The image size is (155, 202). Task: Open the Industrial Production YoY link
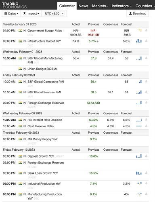[x=44, y=183]
